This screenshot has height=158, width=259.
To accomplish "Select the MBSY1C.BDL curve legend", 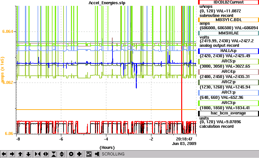I will pyautogui.click(x=229, y=20).
